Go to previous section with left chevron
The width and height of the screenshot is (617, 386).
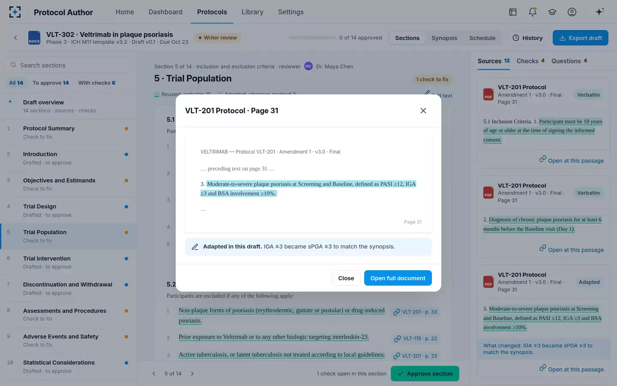154,374
